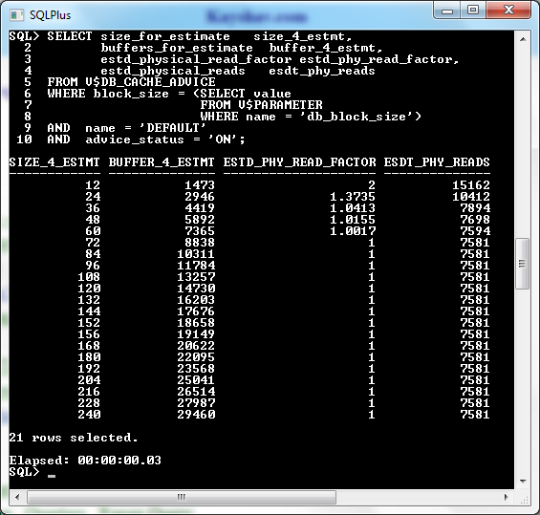Click the buffer value 25041
Screen dimensions: 540x515
[196, 380]
